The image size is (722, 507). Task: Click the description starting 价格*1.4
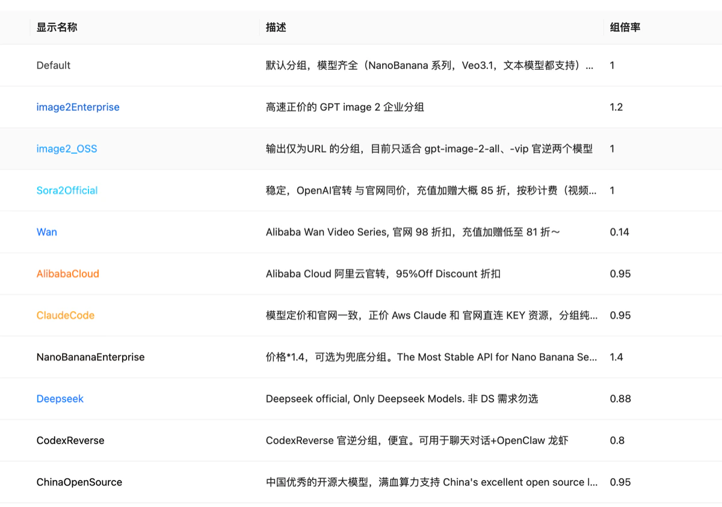[x=431, y=357]
